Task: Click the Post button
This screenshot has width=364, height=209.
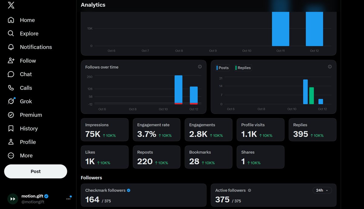Action: coord(35,171)
